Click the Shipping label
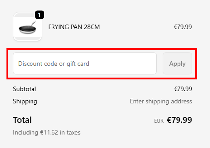The image size is (210, 148). point(25,101)
